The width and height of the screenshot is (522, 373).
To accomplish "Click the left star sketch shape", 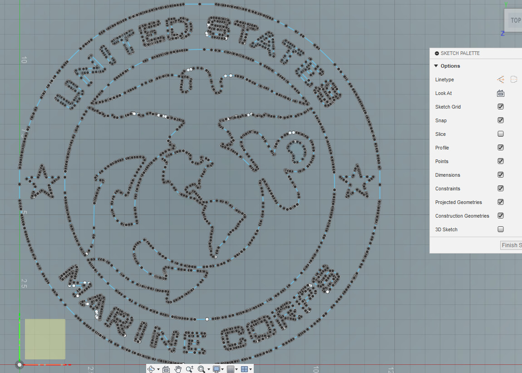I will pos(43,182).
